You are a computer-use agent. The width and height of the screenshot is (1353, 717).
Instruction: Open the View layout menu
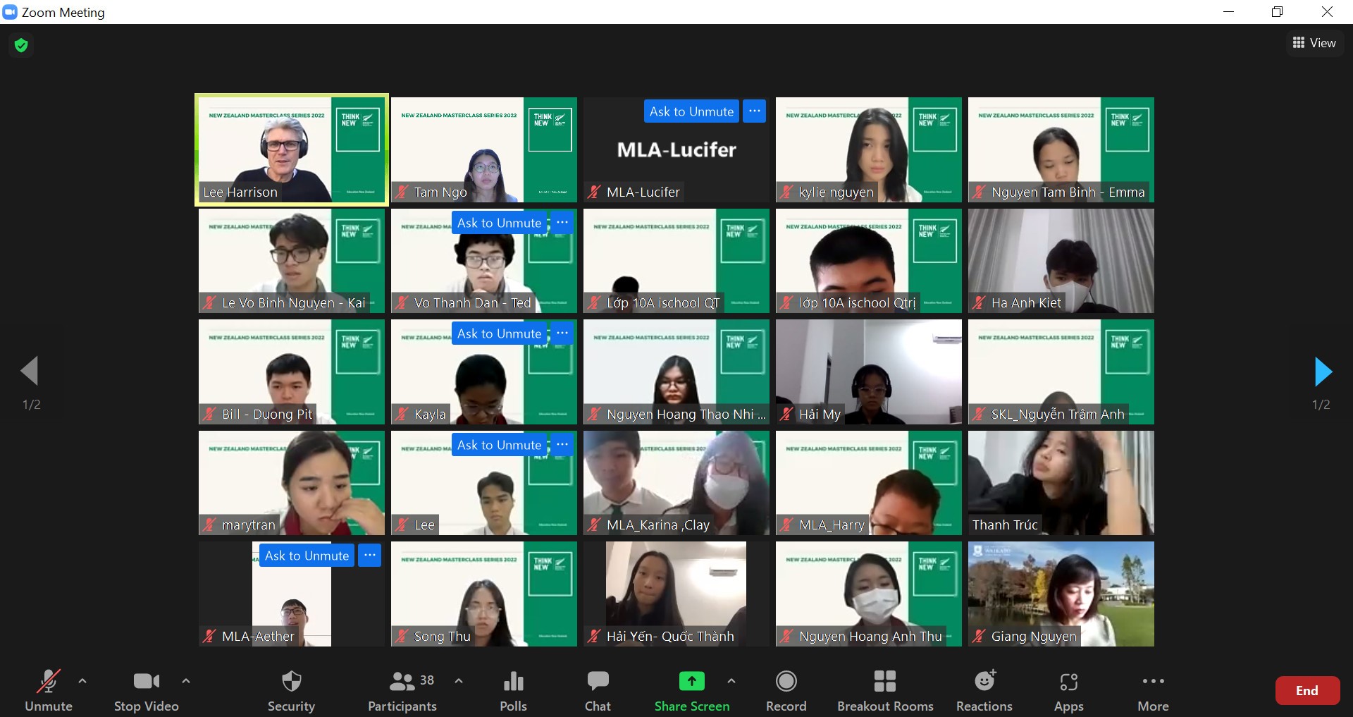click(1314, 43)
